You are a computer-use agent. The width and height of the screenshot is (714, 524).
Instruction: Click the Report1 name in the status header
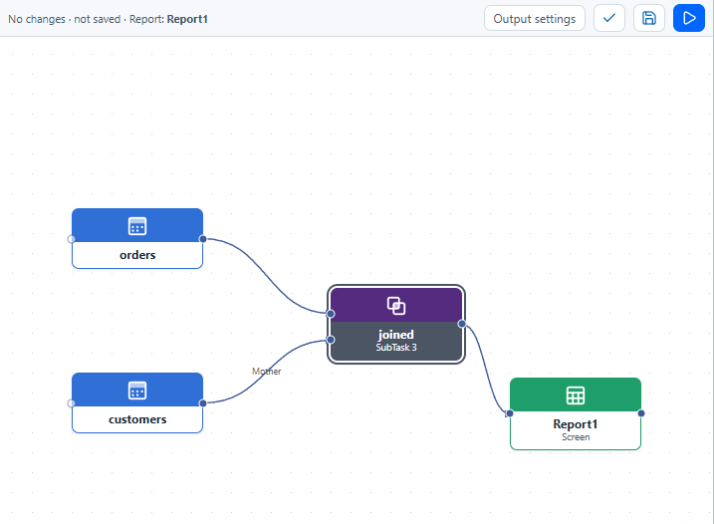pos(187,19)
